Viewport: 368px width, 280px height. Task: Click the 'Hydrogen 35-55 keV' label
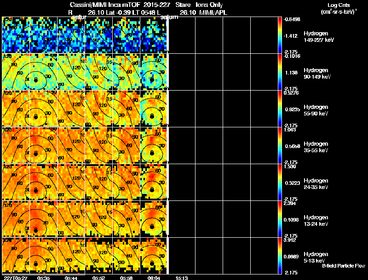point(316,147)
